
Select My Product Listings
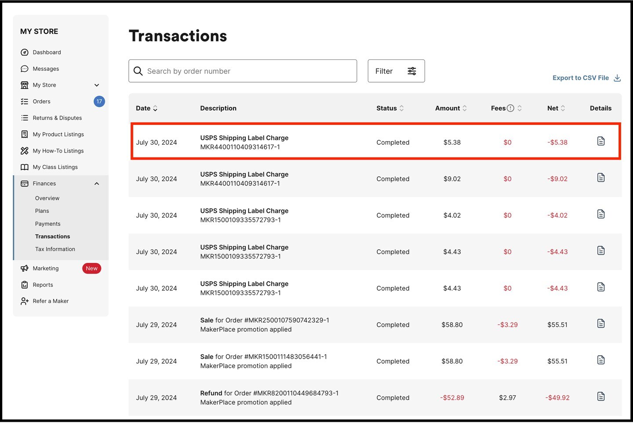pos(58,134)
